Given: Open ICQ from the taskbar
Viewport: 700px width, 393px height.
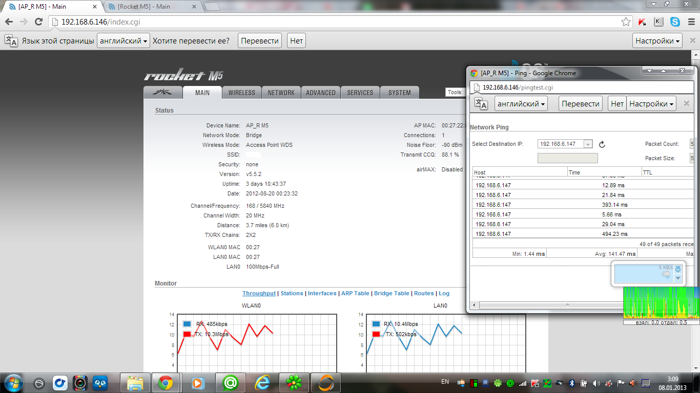Looking at the screenshot, I should coord(294,382).
